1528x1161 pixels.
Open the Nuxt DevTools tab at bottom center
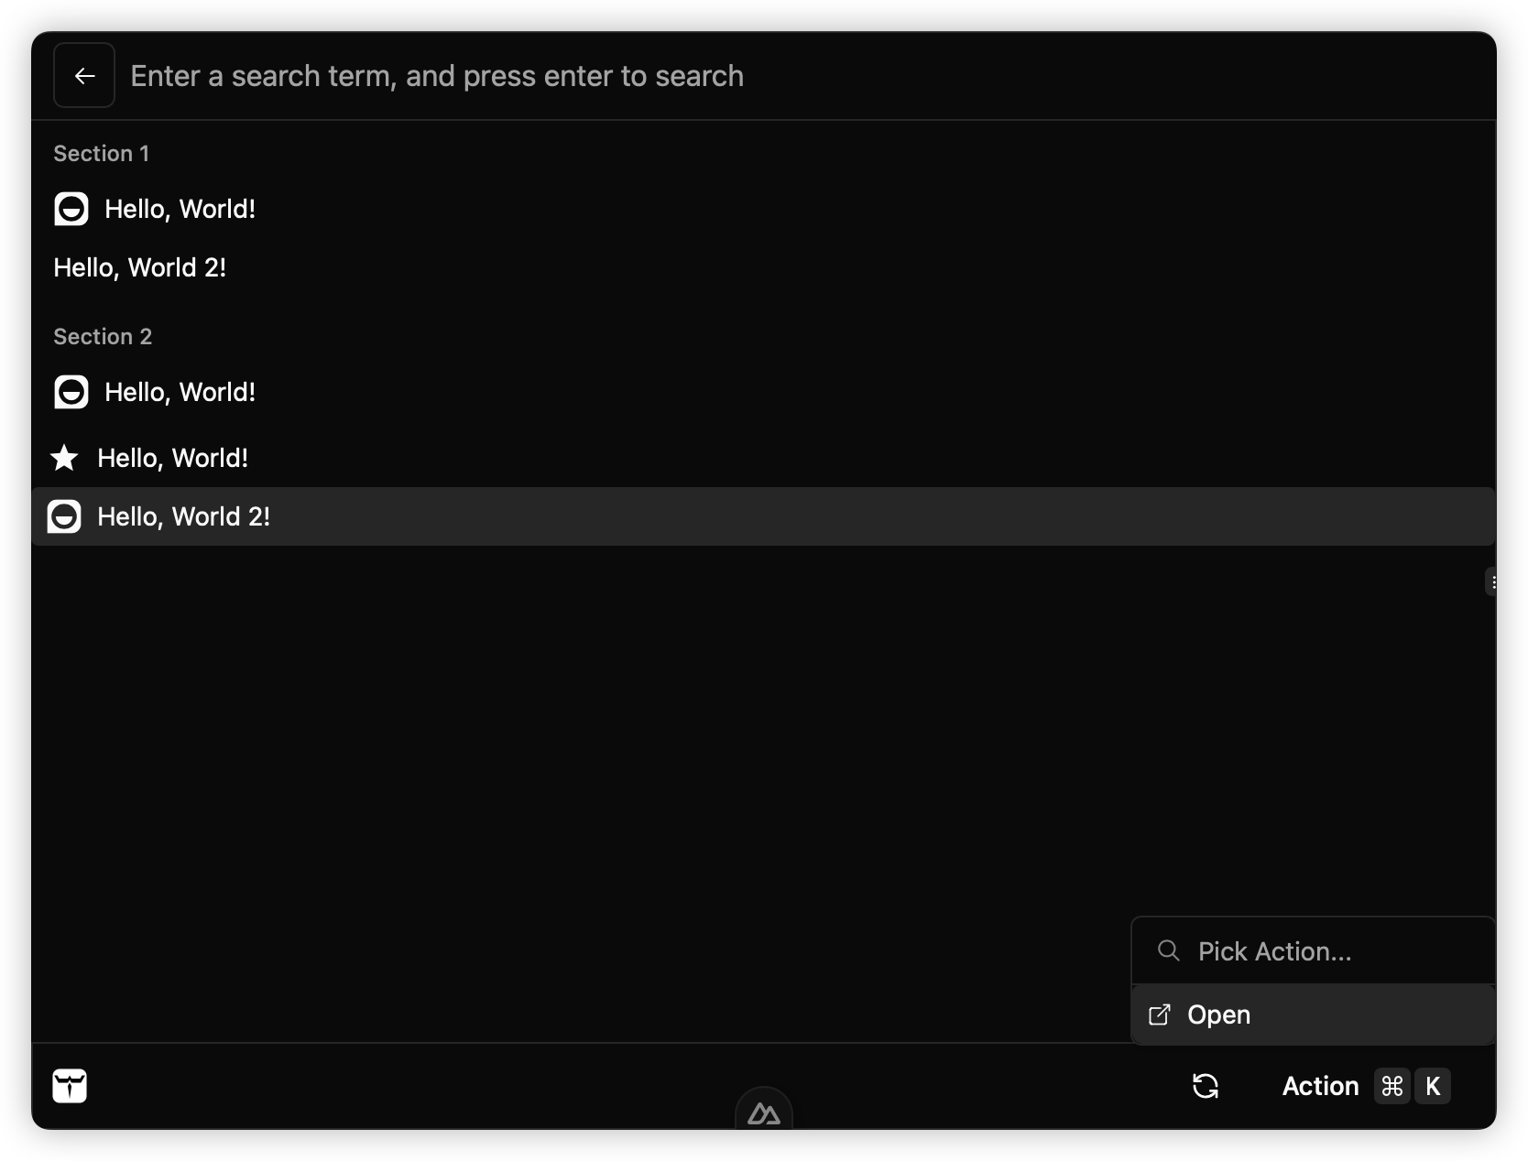pos(764,1112)
